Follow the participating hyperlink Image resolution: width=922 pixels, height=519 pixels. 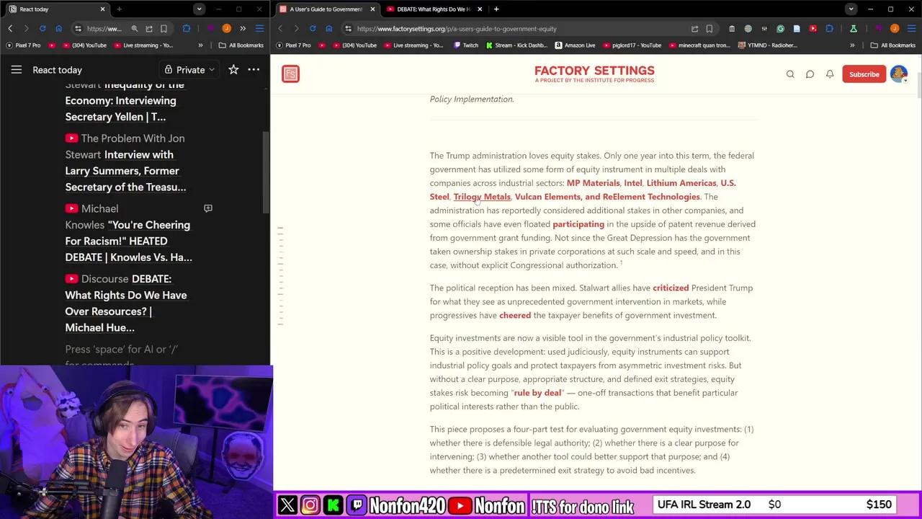pyautogui.click(x=578, y=224)
